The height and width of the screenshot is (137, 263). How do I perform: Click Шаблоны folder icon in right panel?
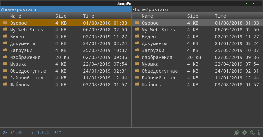coord(137,84)
